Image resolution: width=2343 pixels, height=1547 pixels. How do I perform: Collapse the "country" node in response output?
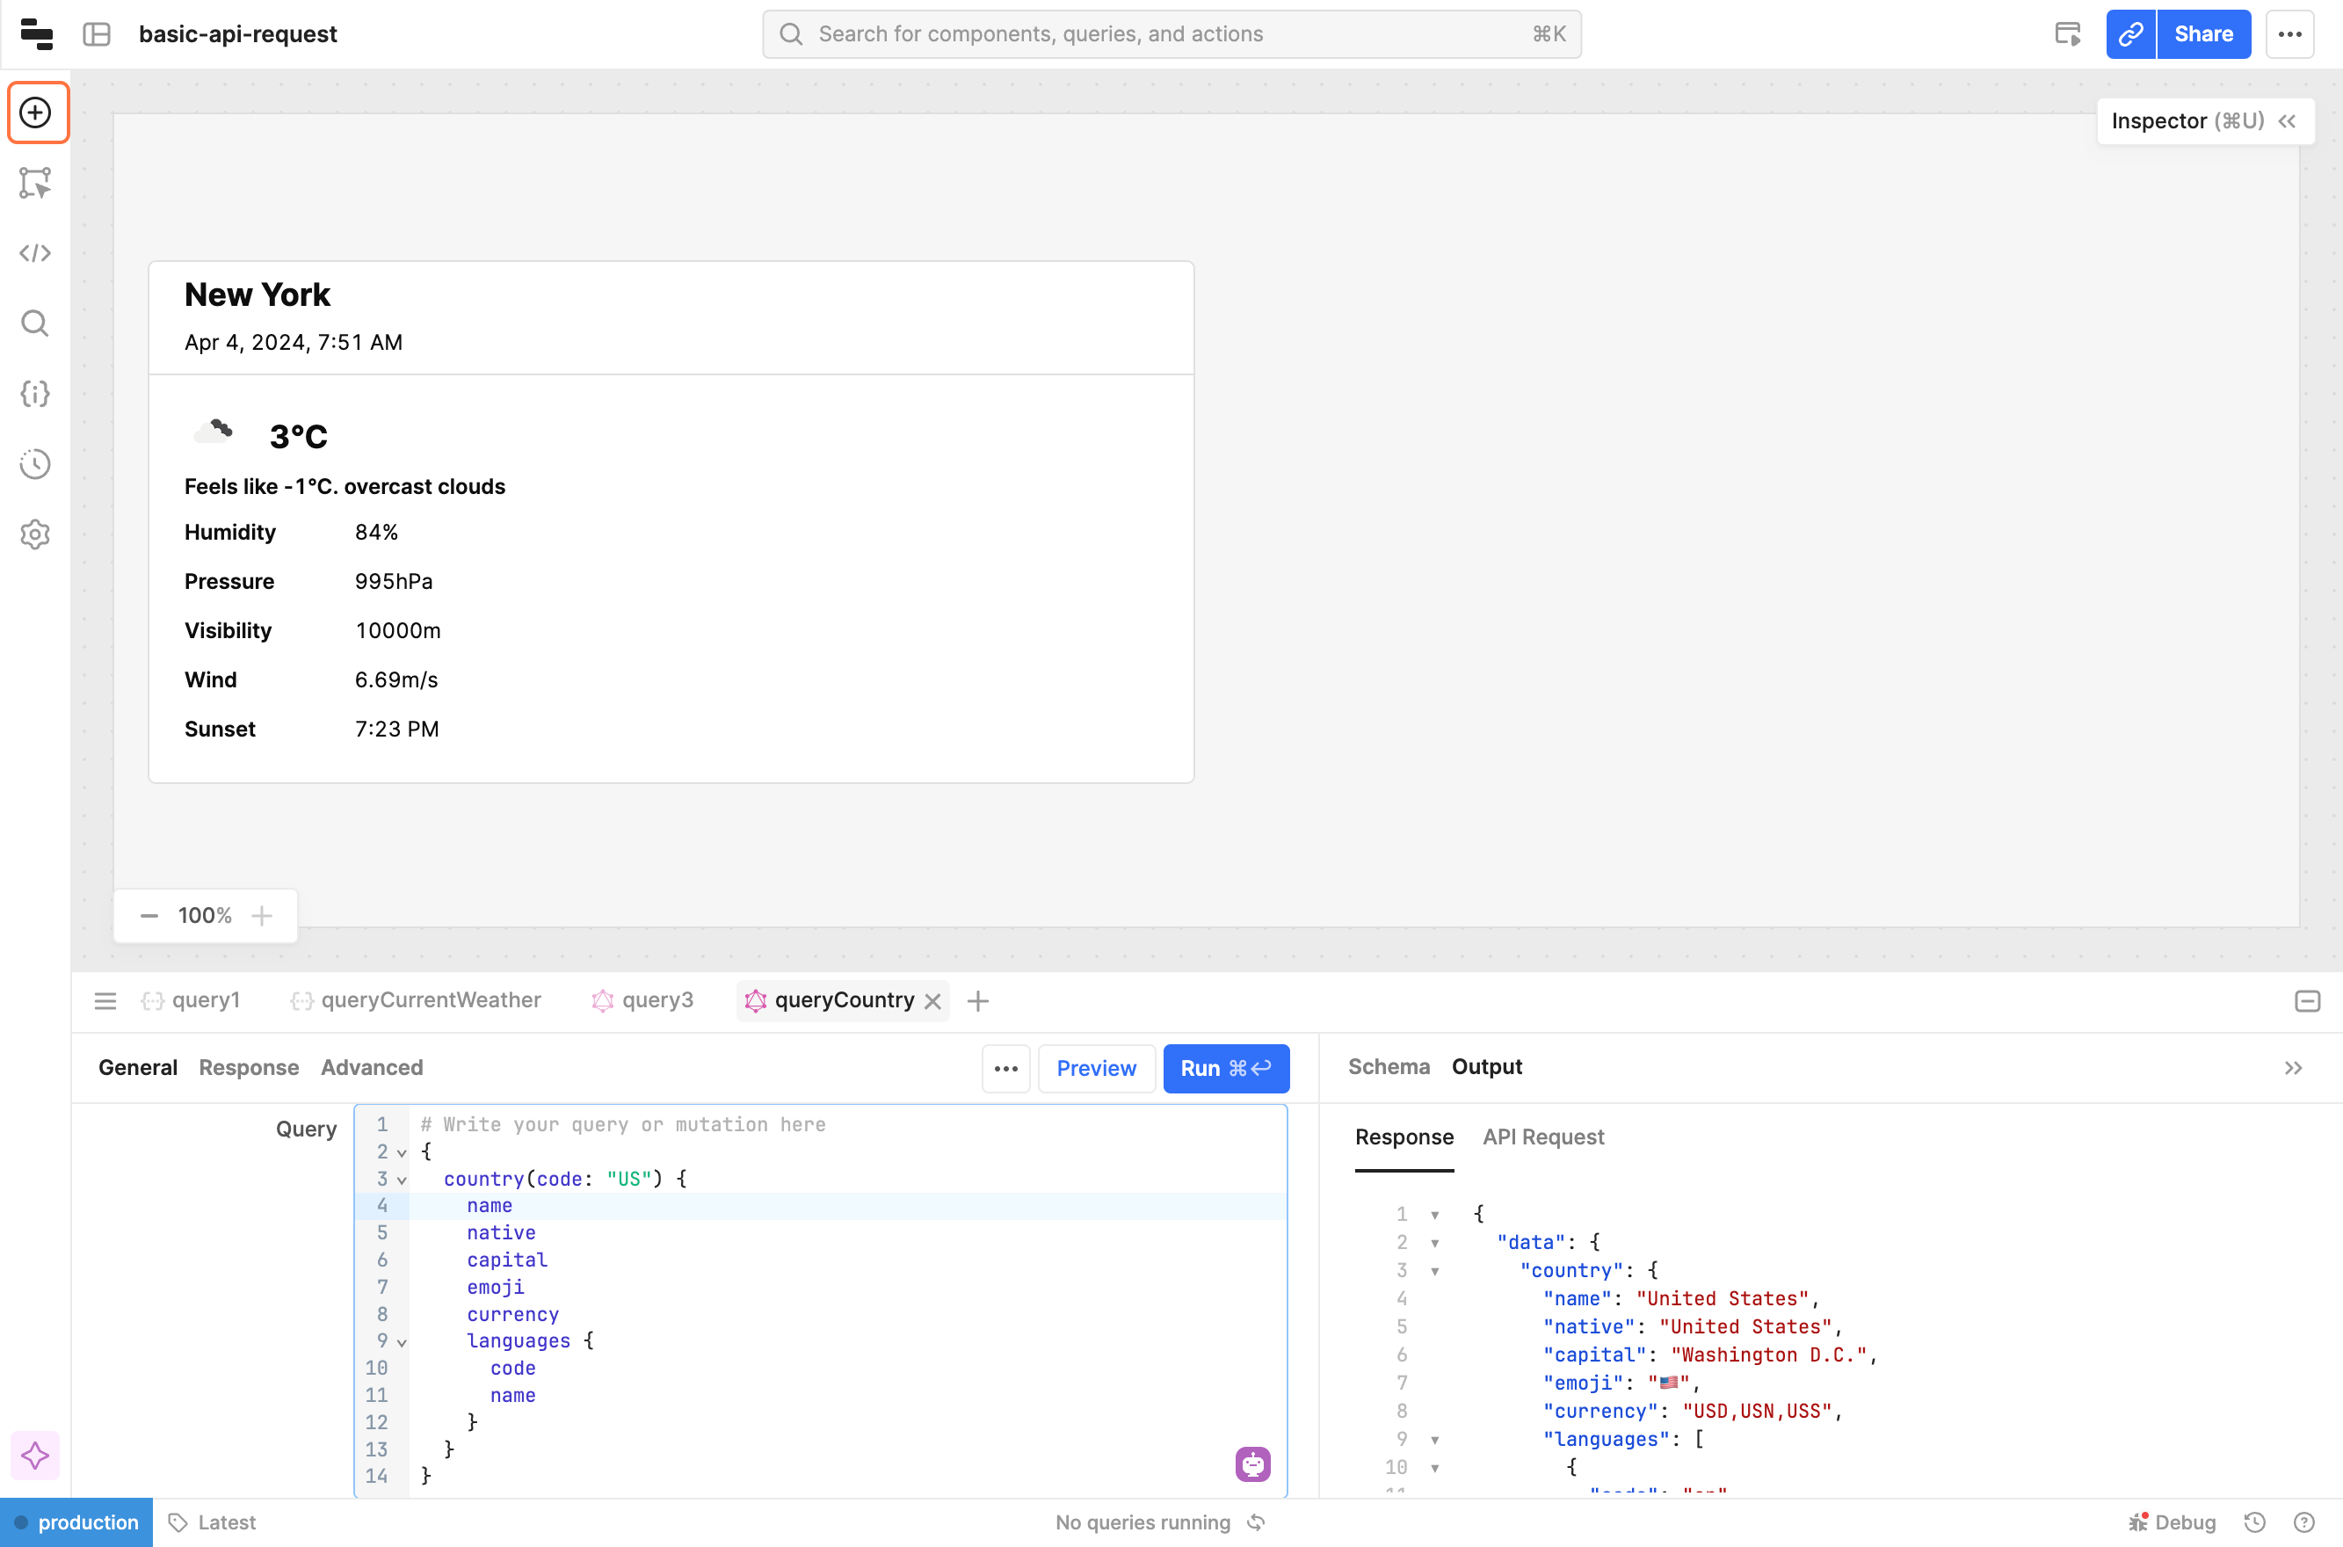[x=1434, y=1271]
